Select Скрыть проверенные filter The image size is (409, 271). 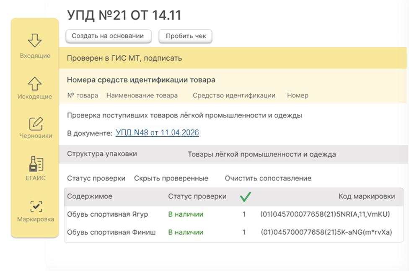pos(171,179)
